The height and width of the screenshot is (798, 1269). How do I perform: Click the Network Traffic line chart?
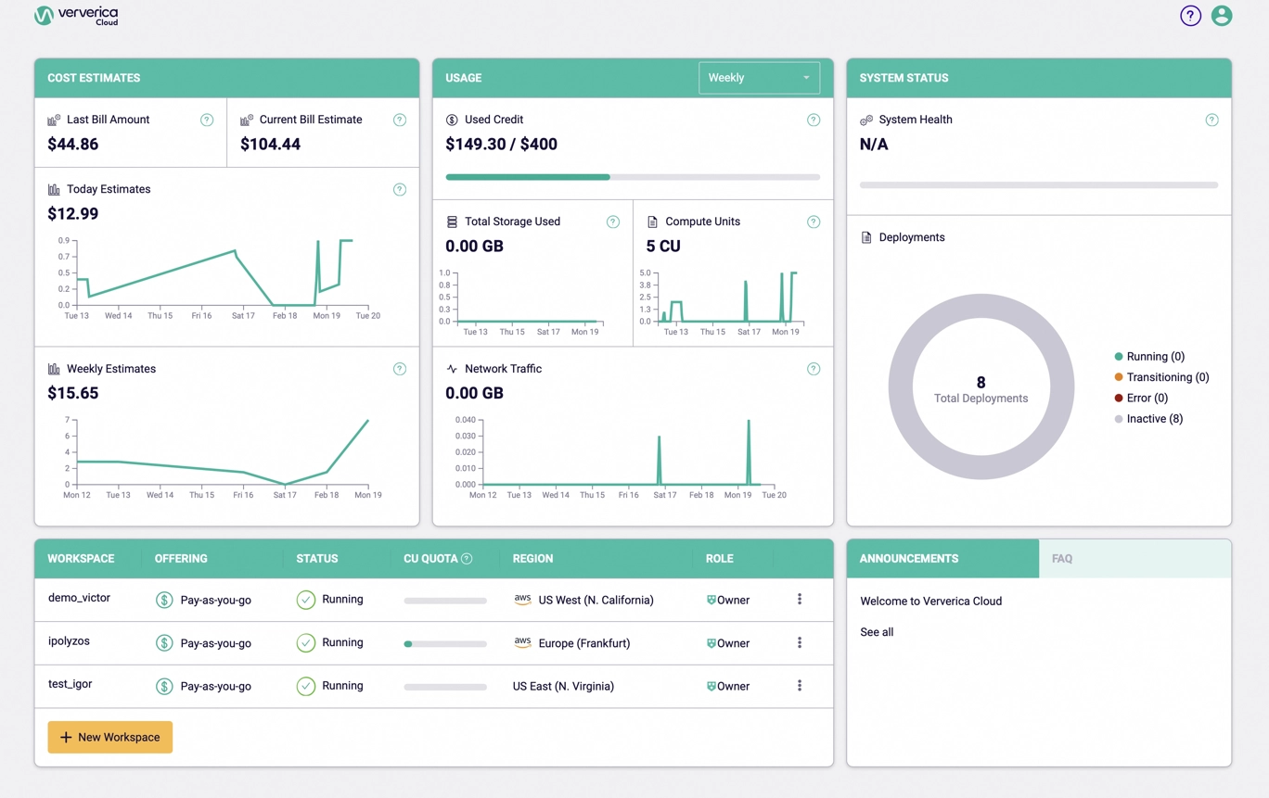pos(622,458)
